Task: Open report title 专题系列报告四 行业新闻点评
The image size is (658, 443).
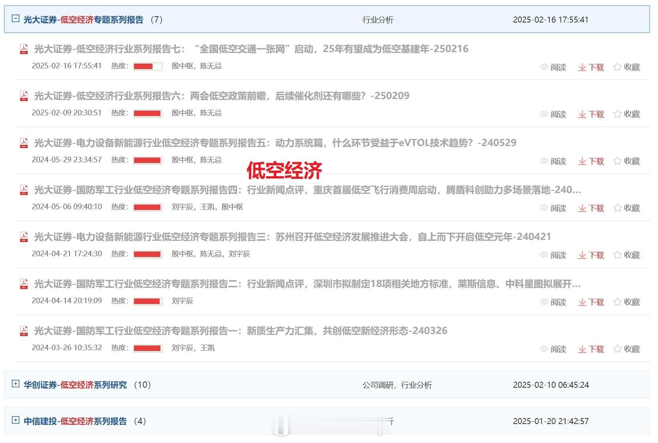Action: (x=307, y=190)
